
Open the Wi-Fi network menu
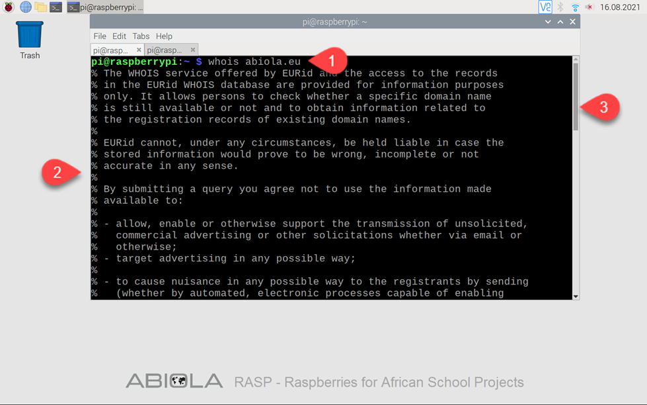tap(575, 7)
